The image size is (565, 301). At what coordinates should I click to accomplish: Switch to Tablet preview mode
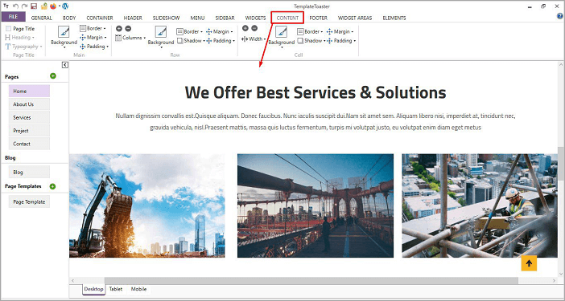pos(116,289)
